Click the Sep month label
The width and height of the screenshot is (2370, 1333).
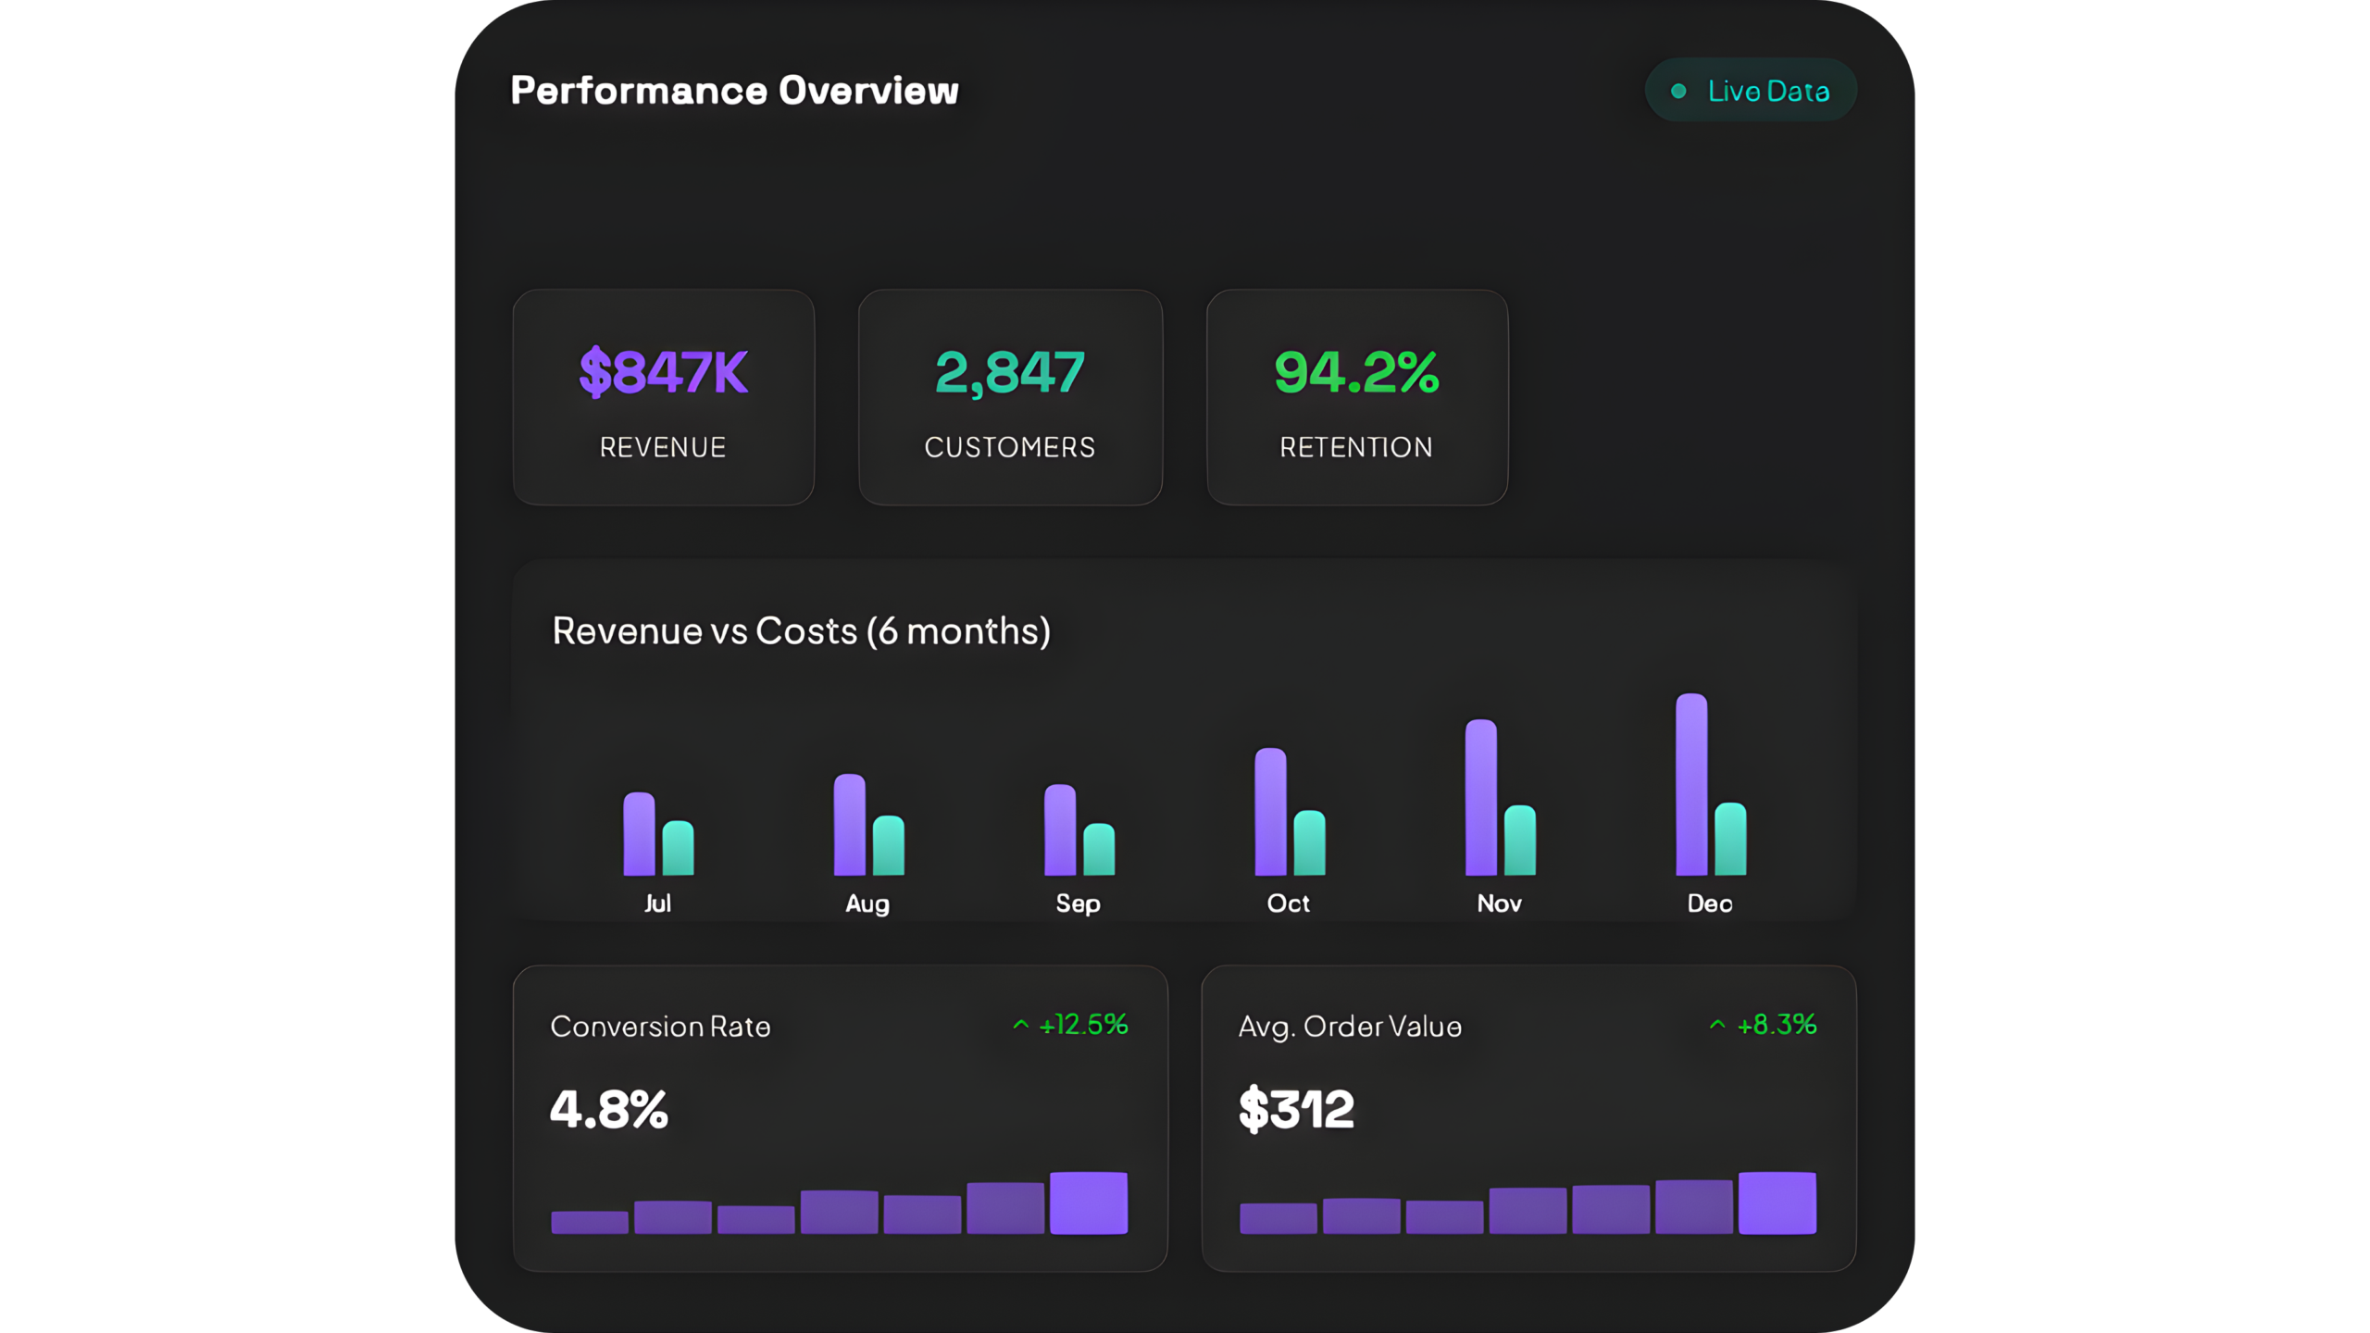(x=1078, y=903)
